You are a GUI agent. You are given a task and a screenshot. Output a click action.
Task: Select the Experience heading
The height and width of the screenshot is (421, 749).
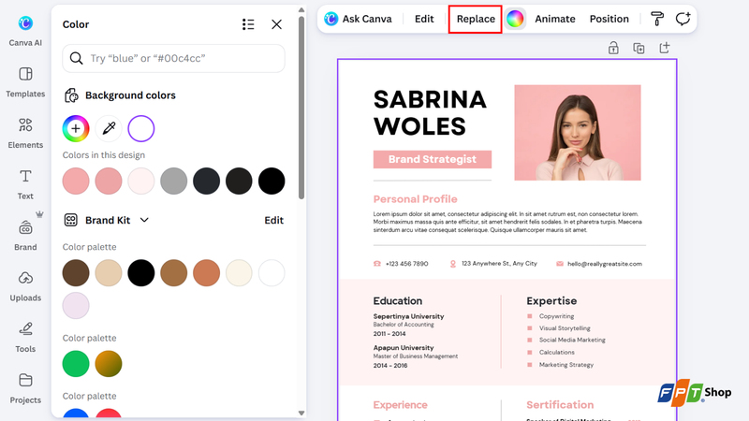click(401, 405)
